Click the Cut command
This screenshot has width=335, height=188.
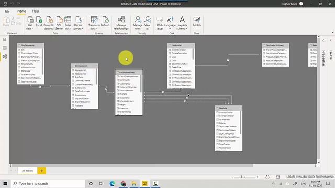point(16,18)
